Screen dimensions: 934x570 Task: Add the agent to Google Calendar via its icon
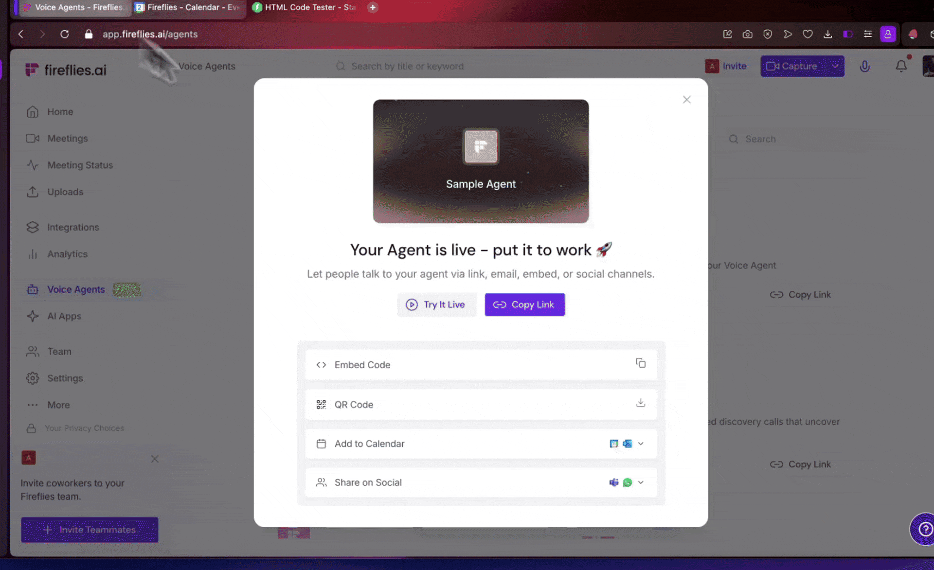coord(613,444)
